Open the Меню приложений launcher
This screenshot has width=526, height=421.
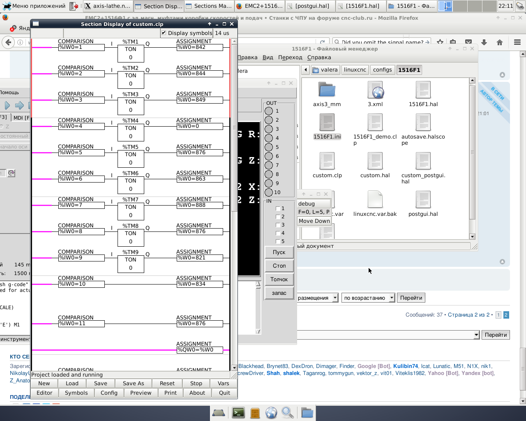(34, 6)
